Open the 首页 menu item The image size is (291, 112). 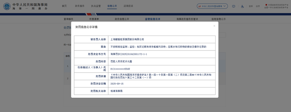pos(64,6)
